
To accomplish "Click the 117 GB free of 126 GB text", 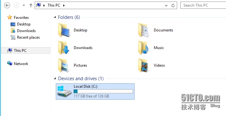I will (x=91, y=96).
